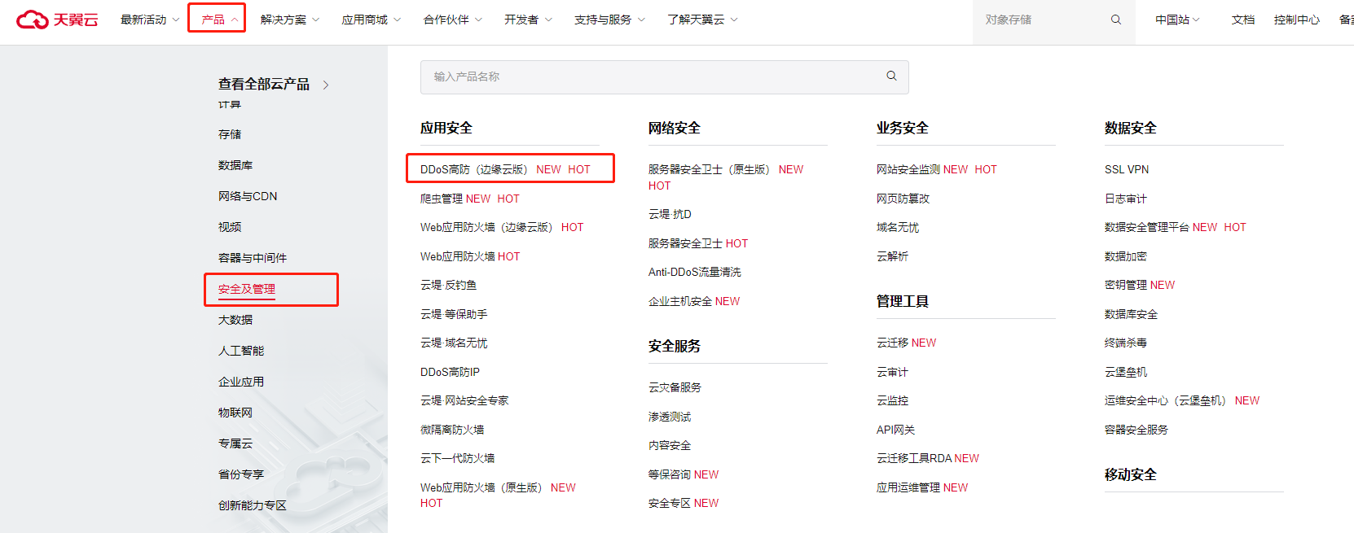Expand the 合作伙伴 menu
This screenshot has width=1354, height=533.
click(453, 20)
